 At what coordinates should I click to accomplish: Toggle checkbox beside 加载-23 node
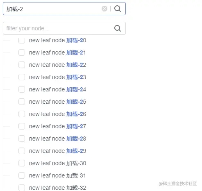coord(22,77)
